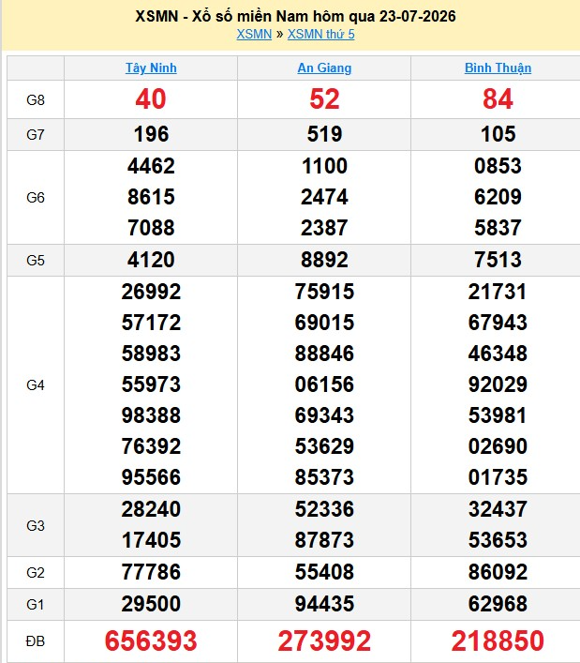Select G6 number 4462
The image size is (580, 663).
(x=151, y=166)
